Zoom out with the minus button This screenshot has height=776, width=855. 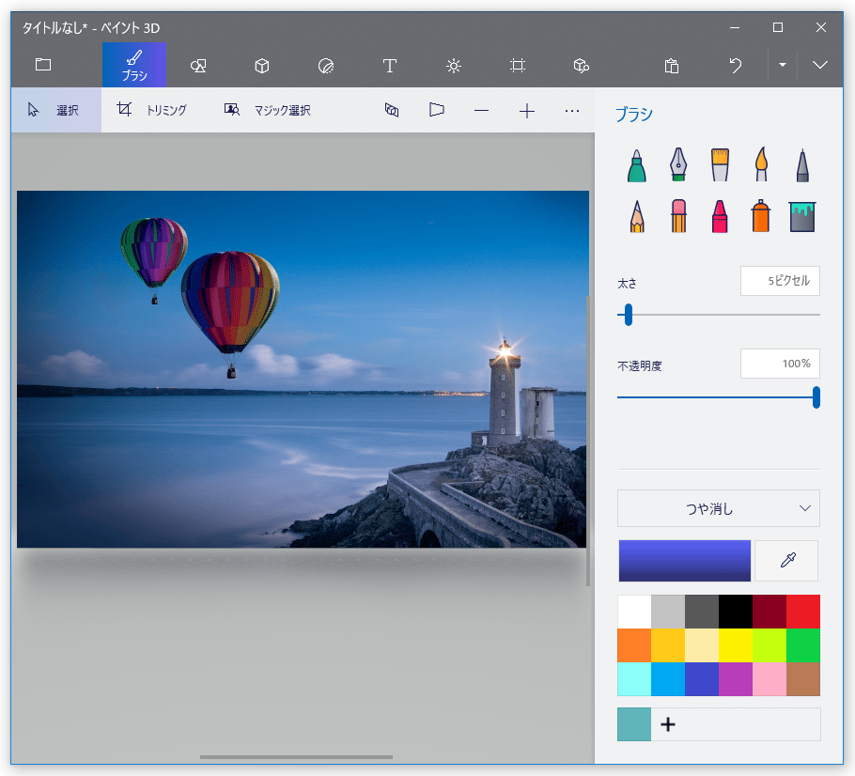click(481, 111)
